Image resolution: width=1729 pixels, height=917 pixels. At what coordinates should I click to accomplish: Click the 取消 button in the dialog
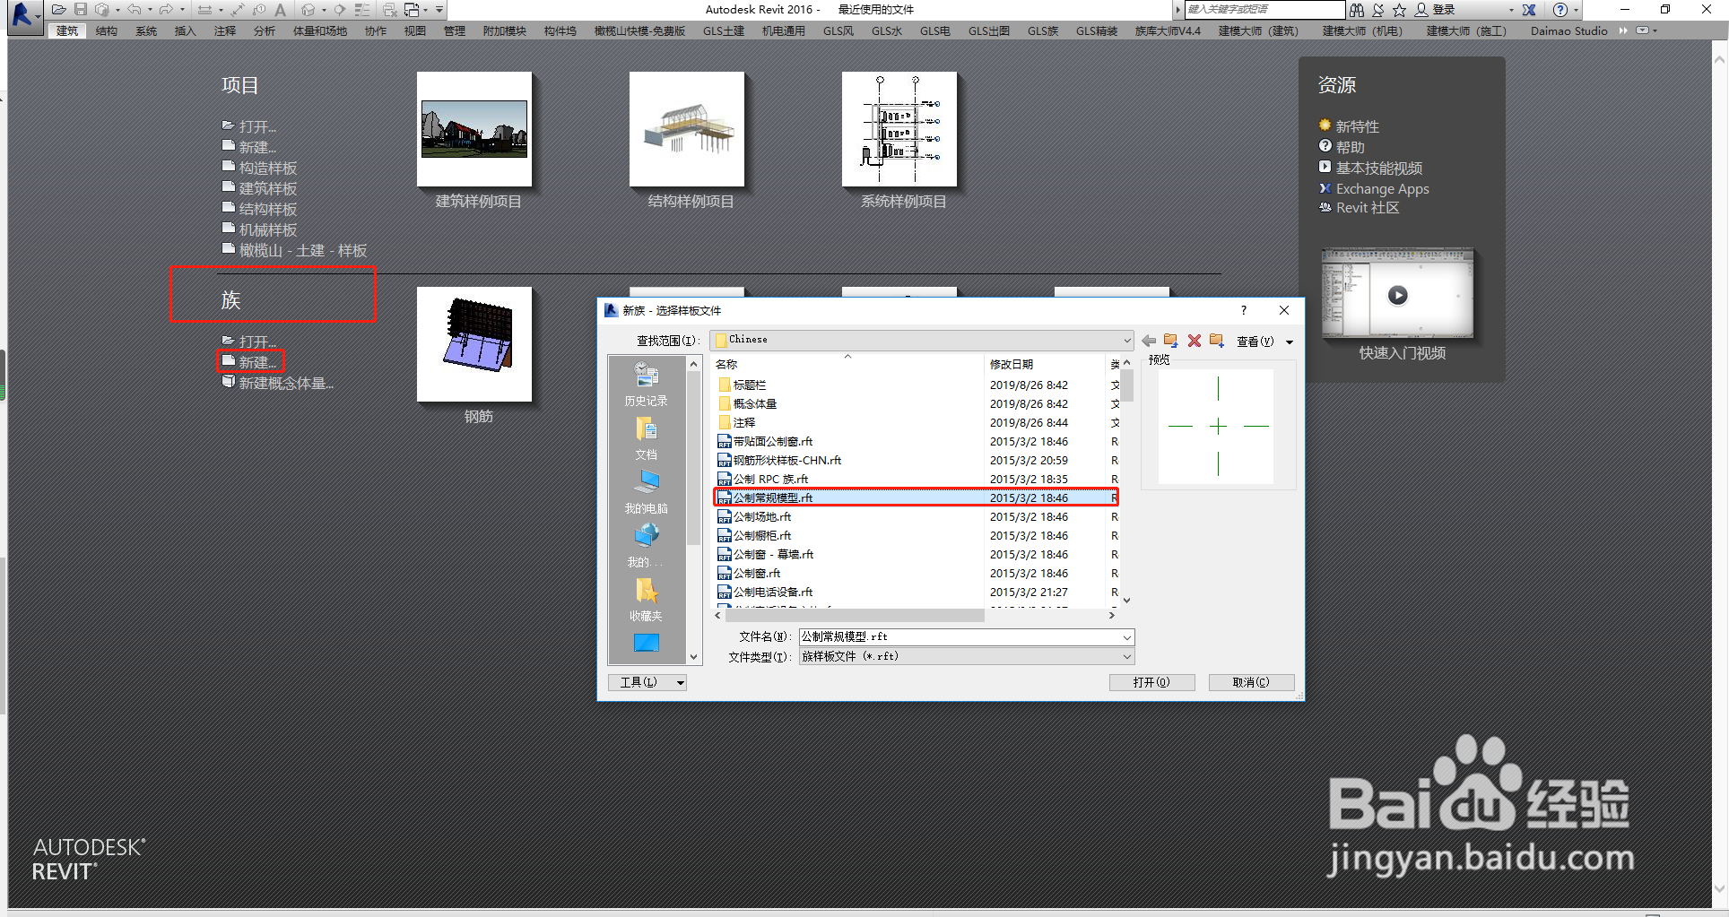point(1251,683)
